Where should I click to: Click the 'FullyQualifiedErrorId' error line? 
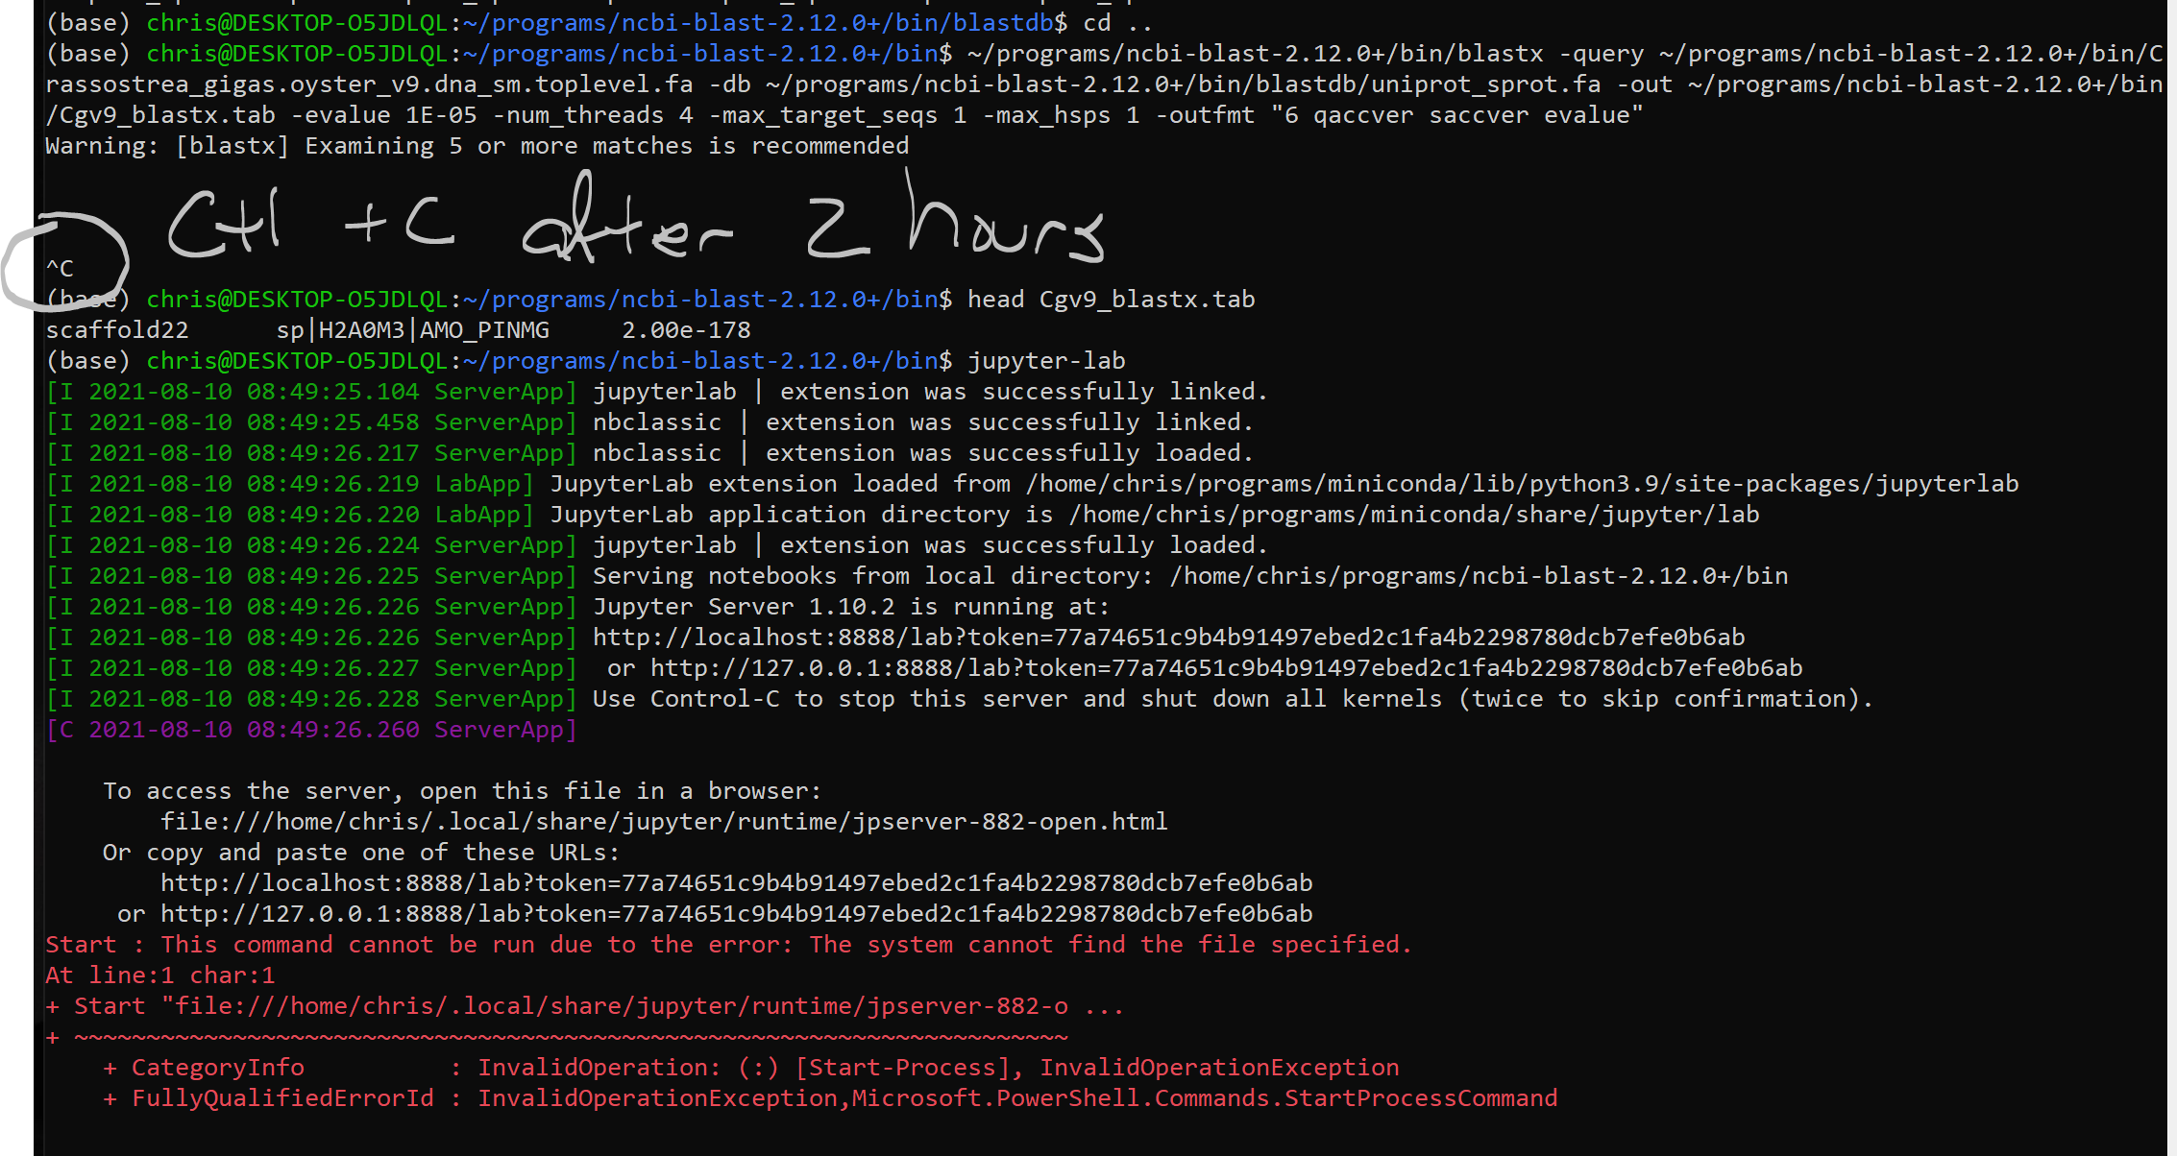[x=830, y=1098]
